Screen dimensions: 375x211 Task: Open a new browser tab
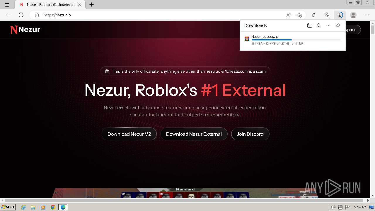point(92,5)
